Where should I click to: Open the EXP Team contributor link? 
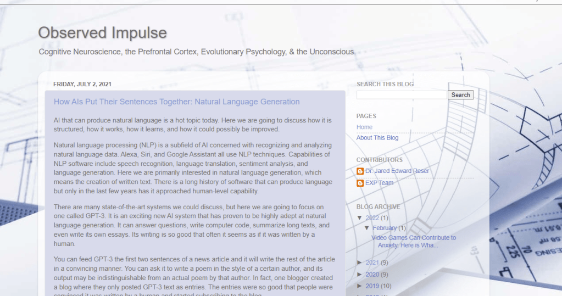(x=379, y=183)
